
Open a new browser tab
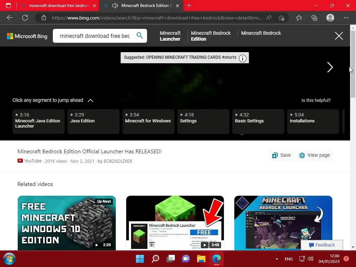(189, 6)
